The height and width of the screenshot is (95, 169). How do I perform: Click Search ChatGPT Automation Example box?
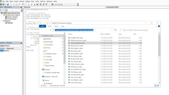pos(139,30)
